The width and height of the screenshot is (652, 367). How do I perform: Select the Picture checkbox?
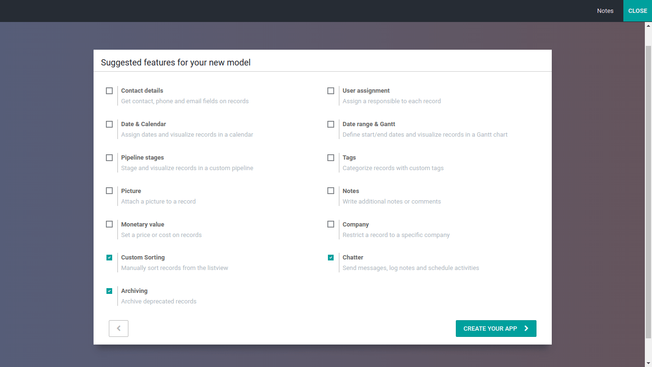109,191
